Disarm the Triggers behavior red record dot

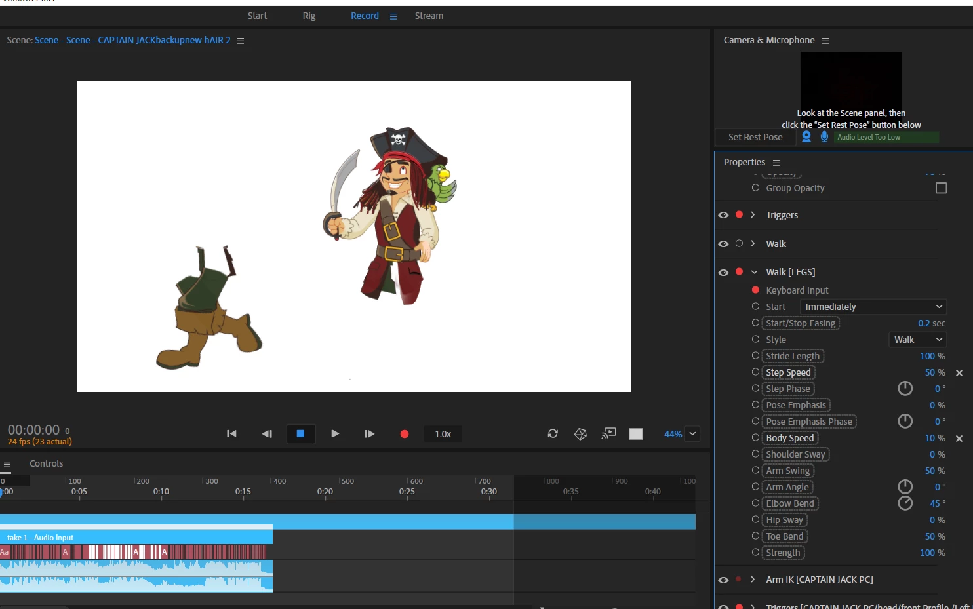pyautogui.click(x=740, y=214)
